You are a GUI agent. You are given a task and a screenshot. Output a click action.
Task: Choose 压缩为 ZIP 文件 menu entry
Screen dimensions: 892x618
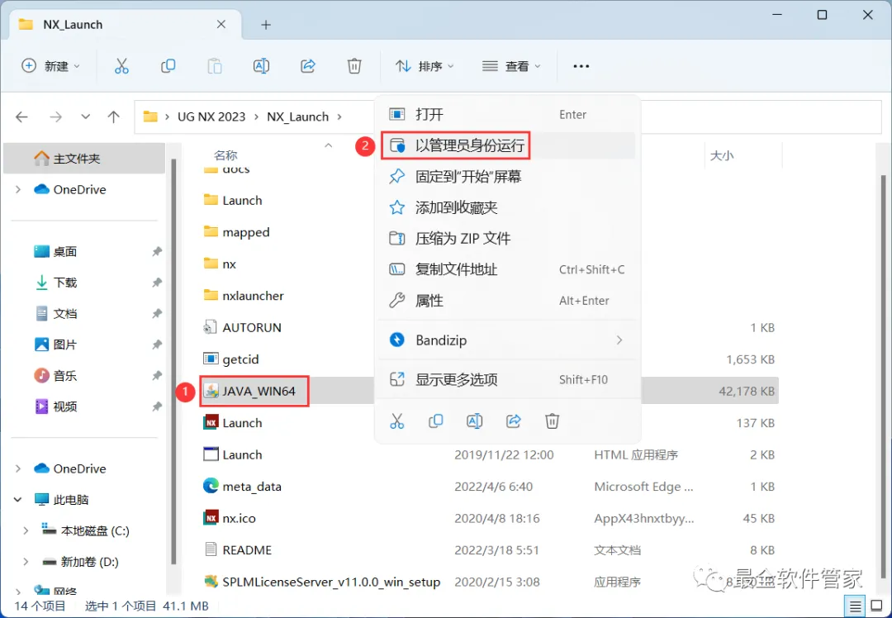(x=507, y=239)
